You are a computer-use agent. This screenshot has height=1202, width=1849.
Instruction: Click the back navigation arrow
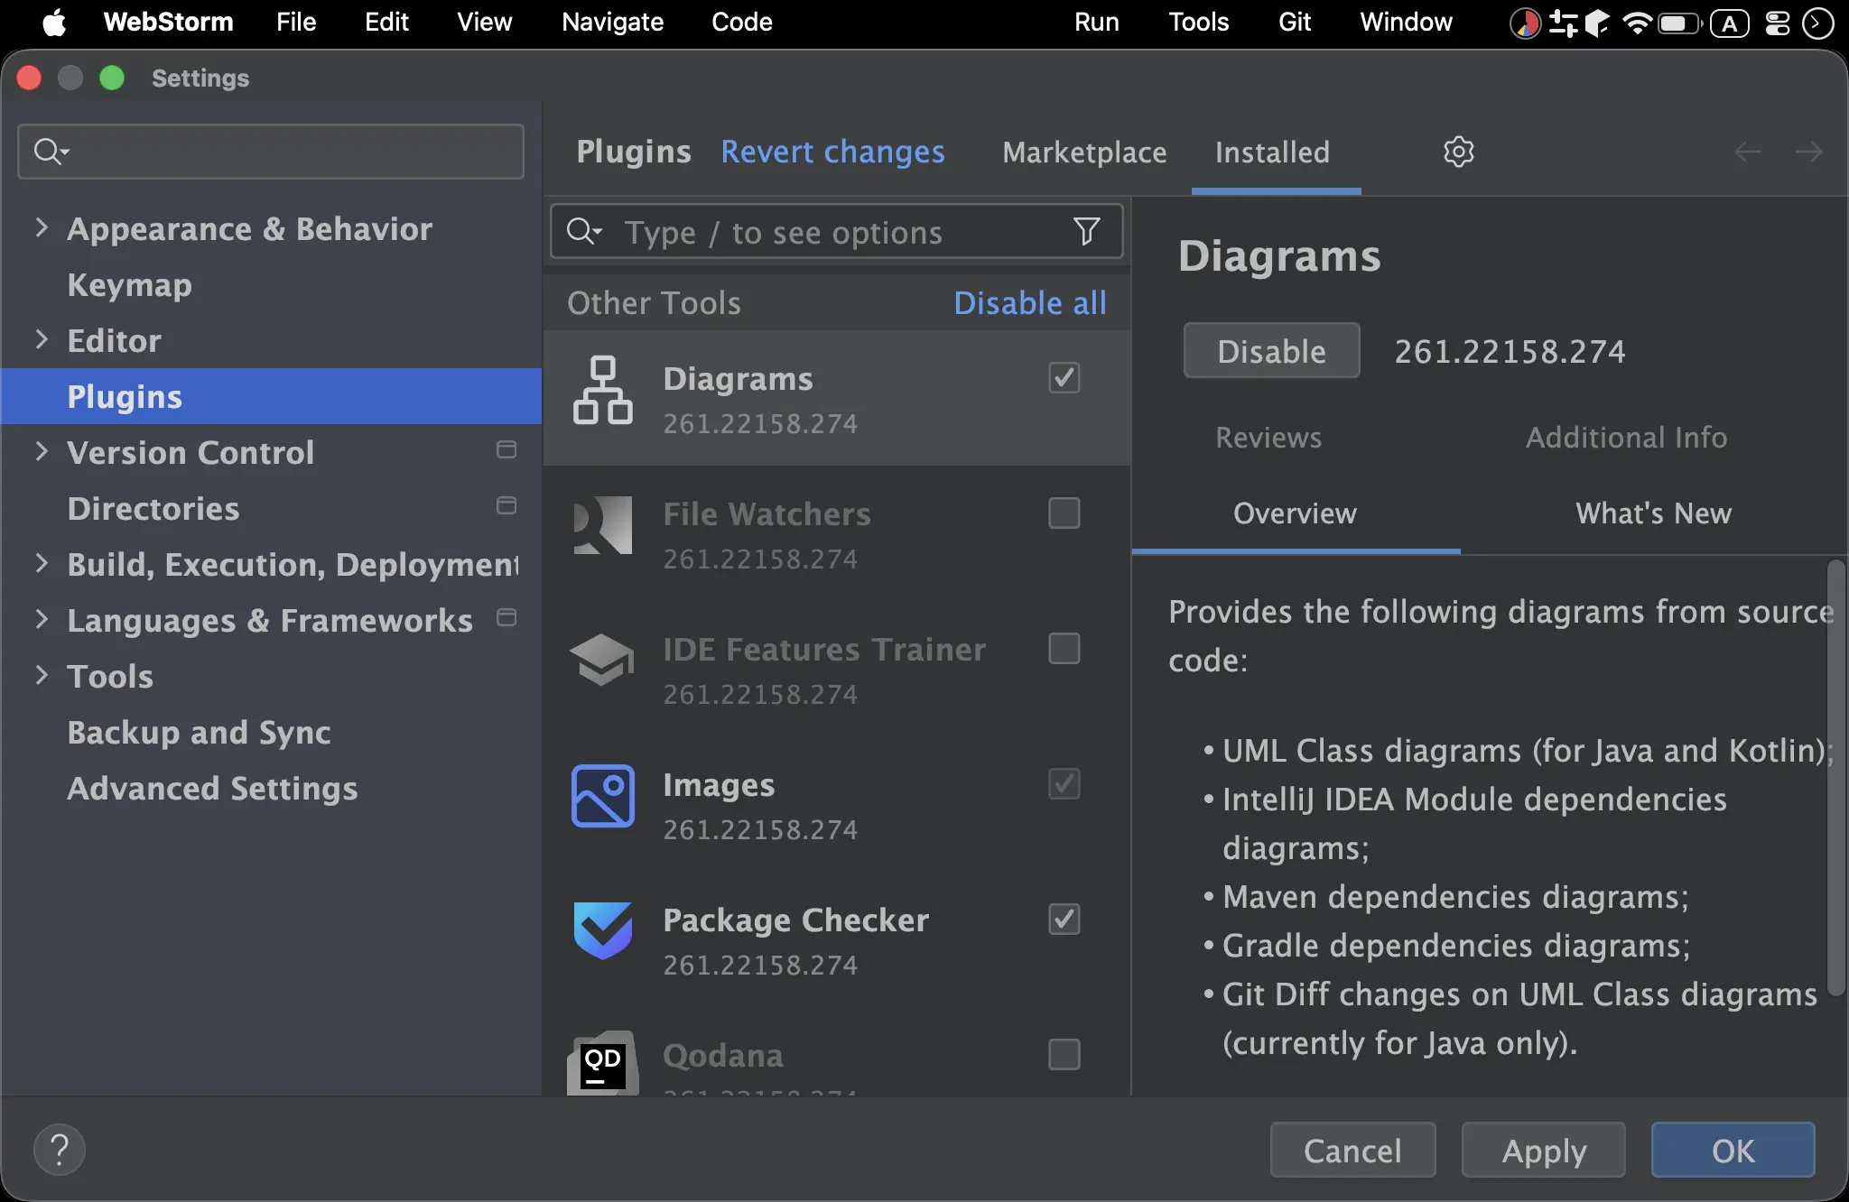[x=1748, y=152]
